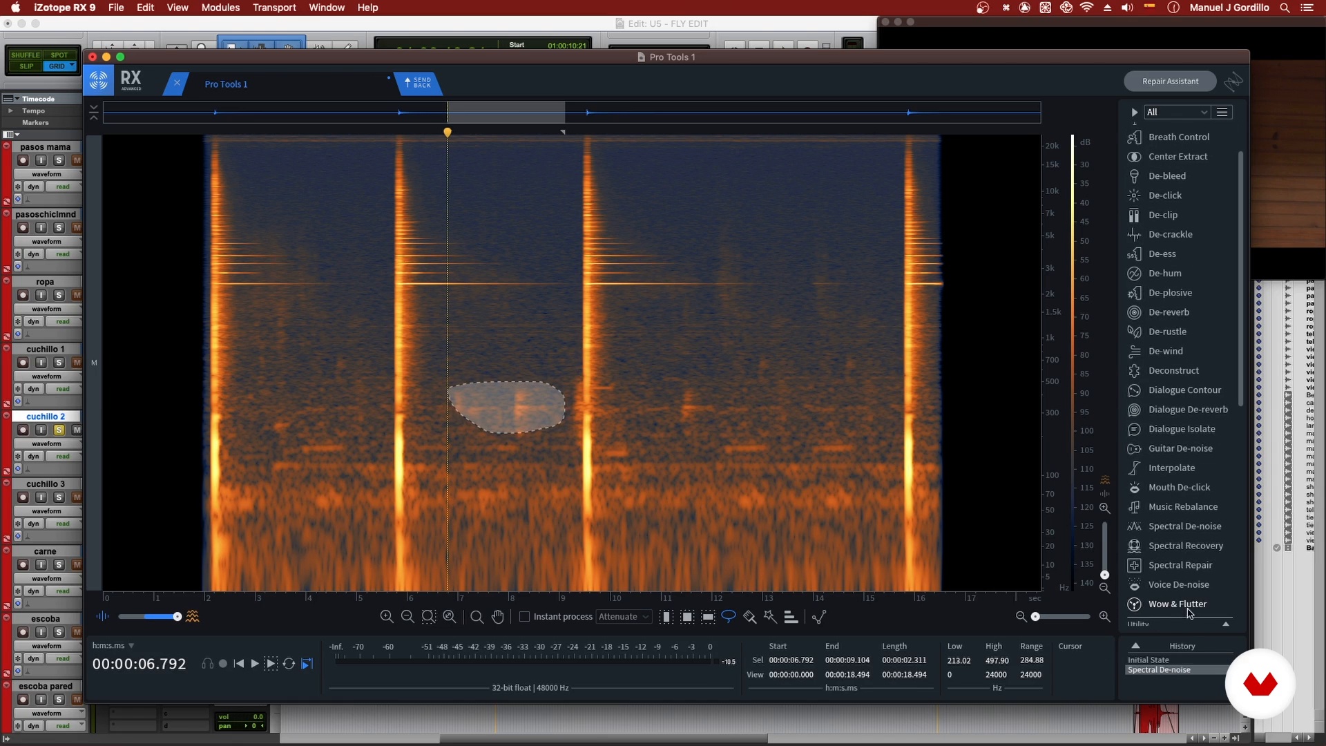
Task: Open the Mouth De-click module
Action: point(1179,487)
